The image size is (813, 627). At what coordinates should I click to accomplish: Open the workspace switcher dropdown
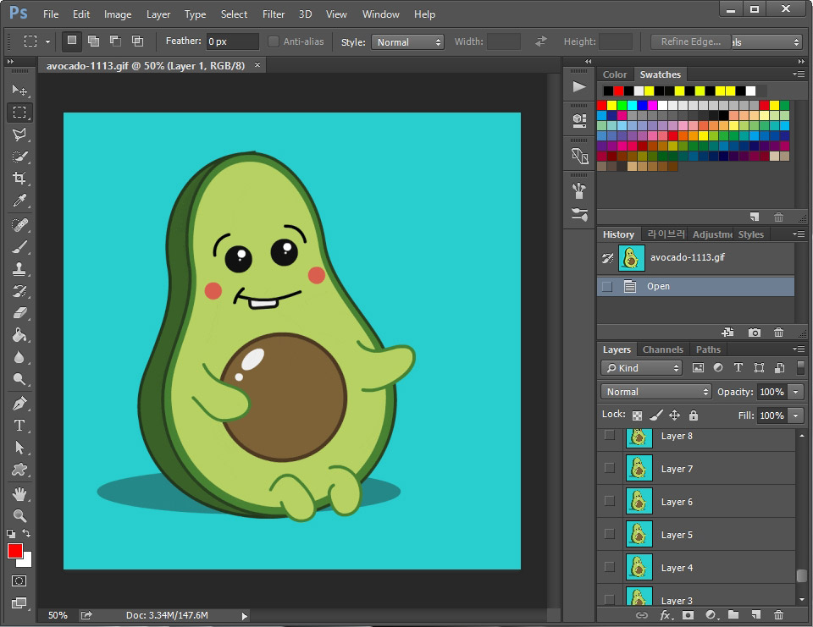[766, 42]
